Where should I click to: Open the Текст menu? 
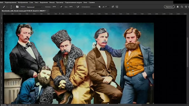pos(36,2)
